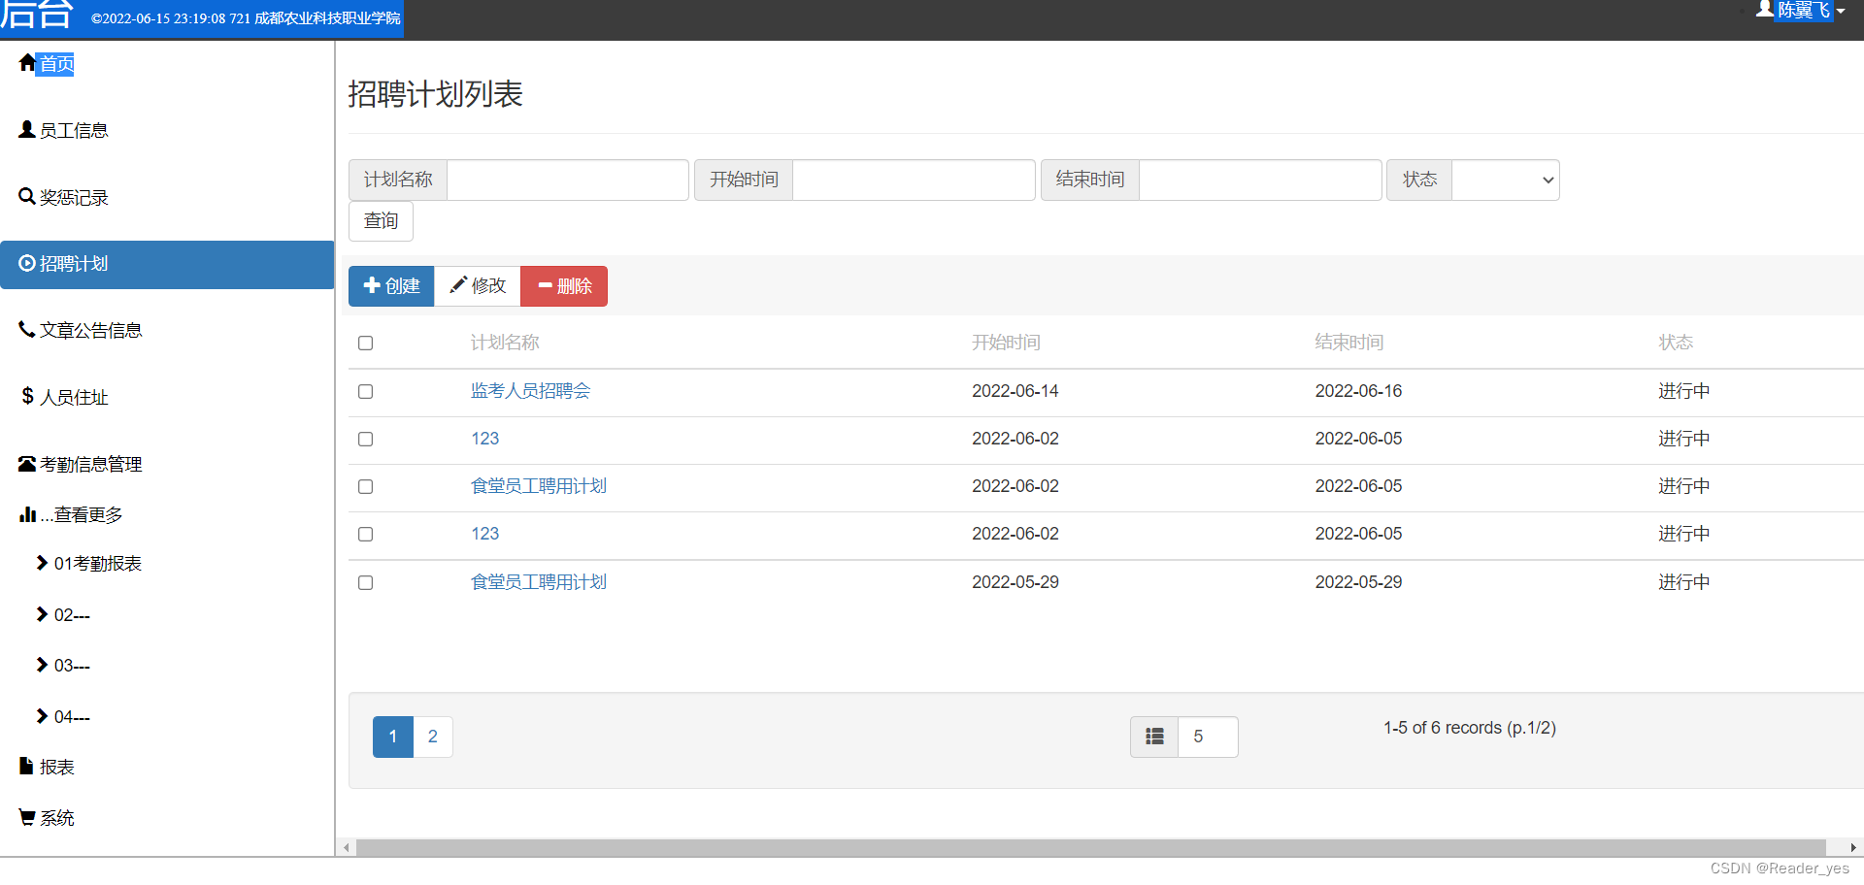
Task: Click the scrollbar right arrow
Action: point(1853,847)
